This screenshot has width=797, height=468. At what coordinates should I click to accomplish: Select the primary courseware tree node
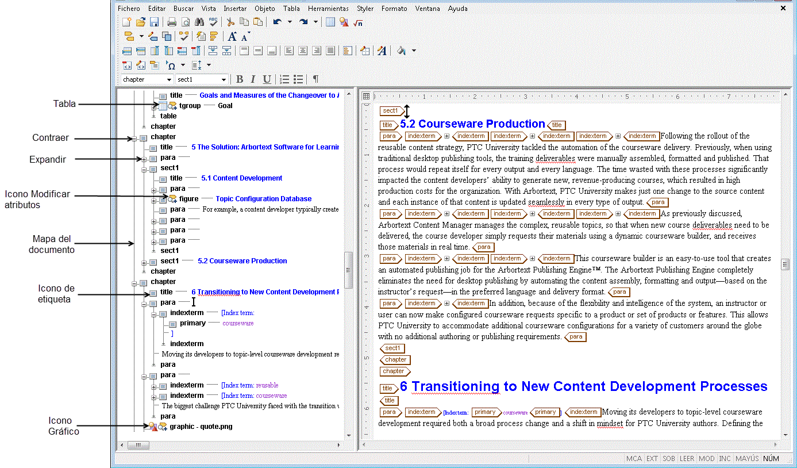[x=217, y=323]
